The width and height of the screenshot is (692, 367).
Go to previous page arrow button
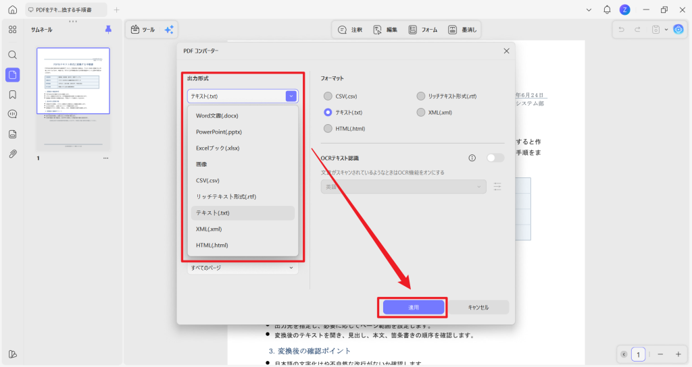coord(624,354)
